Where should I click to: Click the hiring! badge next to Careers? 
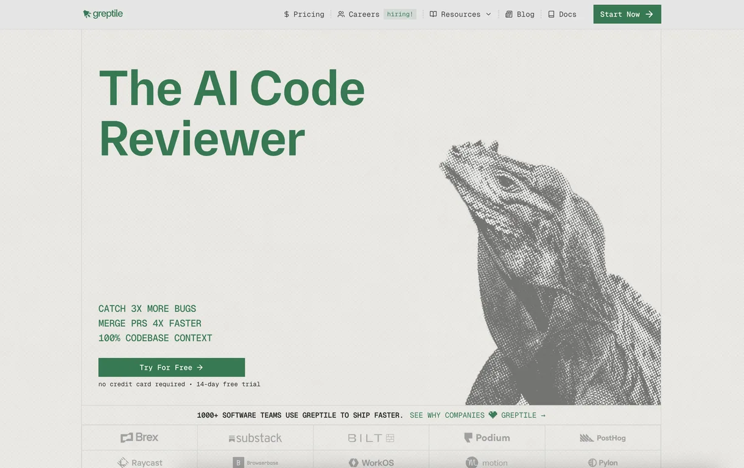coord(400,14)
